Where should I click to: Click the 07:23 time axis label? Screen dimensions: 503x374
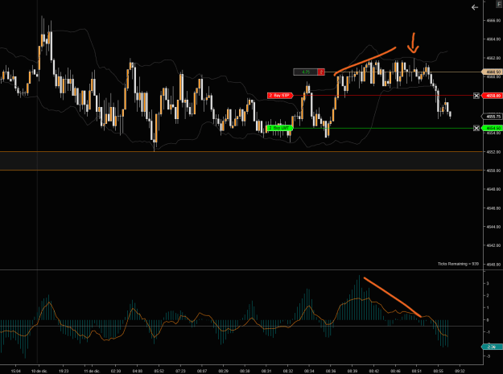[x=180, y=371]
